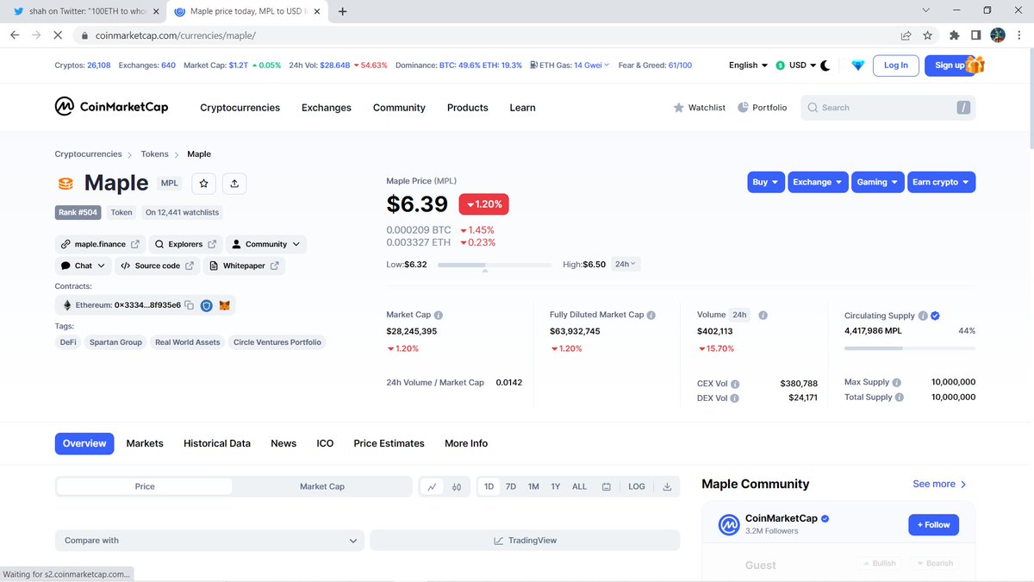Viewport: 1034px width, 582px height.
Task: Open the Earn crypto dropdown
Action: [x=941, y=182]
